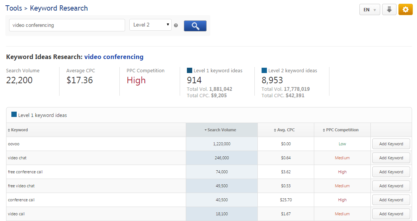Sort table by Avg. CPC column

pyautogui.click(x=285, y=130)
